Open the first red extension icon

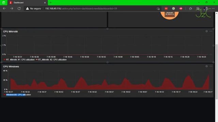(166, 8)
